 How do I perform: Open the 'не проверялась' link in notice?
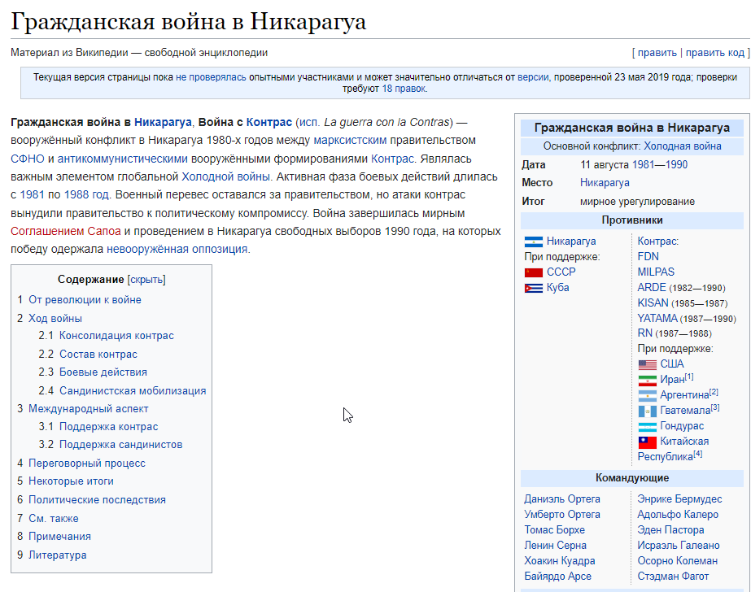click(x=211, y=77)
